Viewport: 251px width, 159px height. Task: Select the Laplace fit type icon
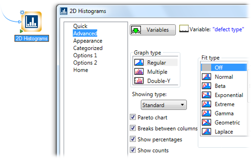(x=206, y=131)
